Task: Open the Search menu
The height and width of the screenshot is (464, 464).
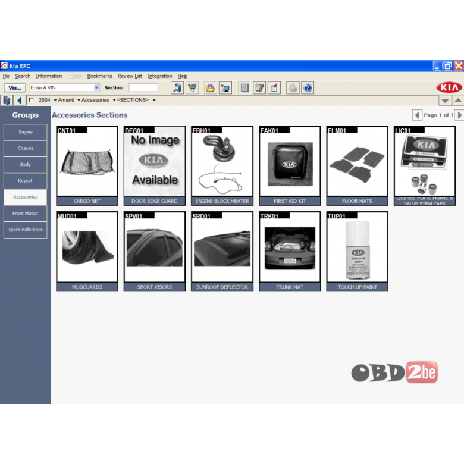Action: click(23, 76)
